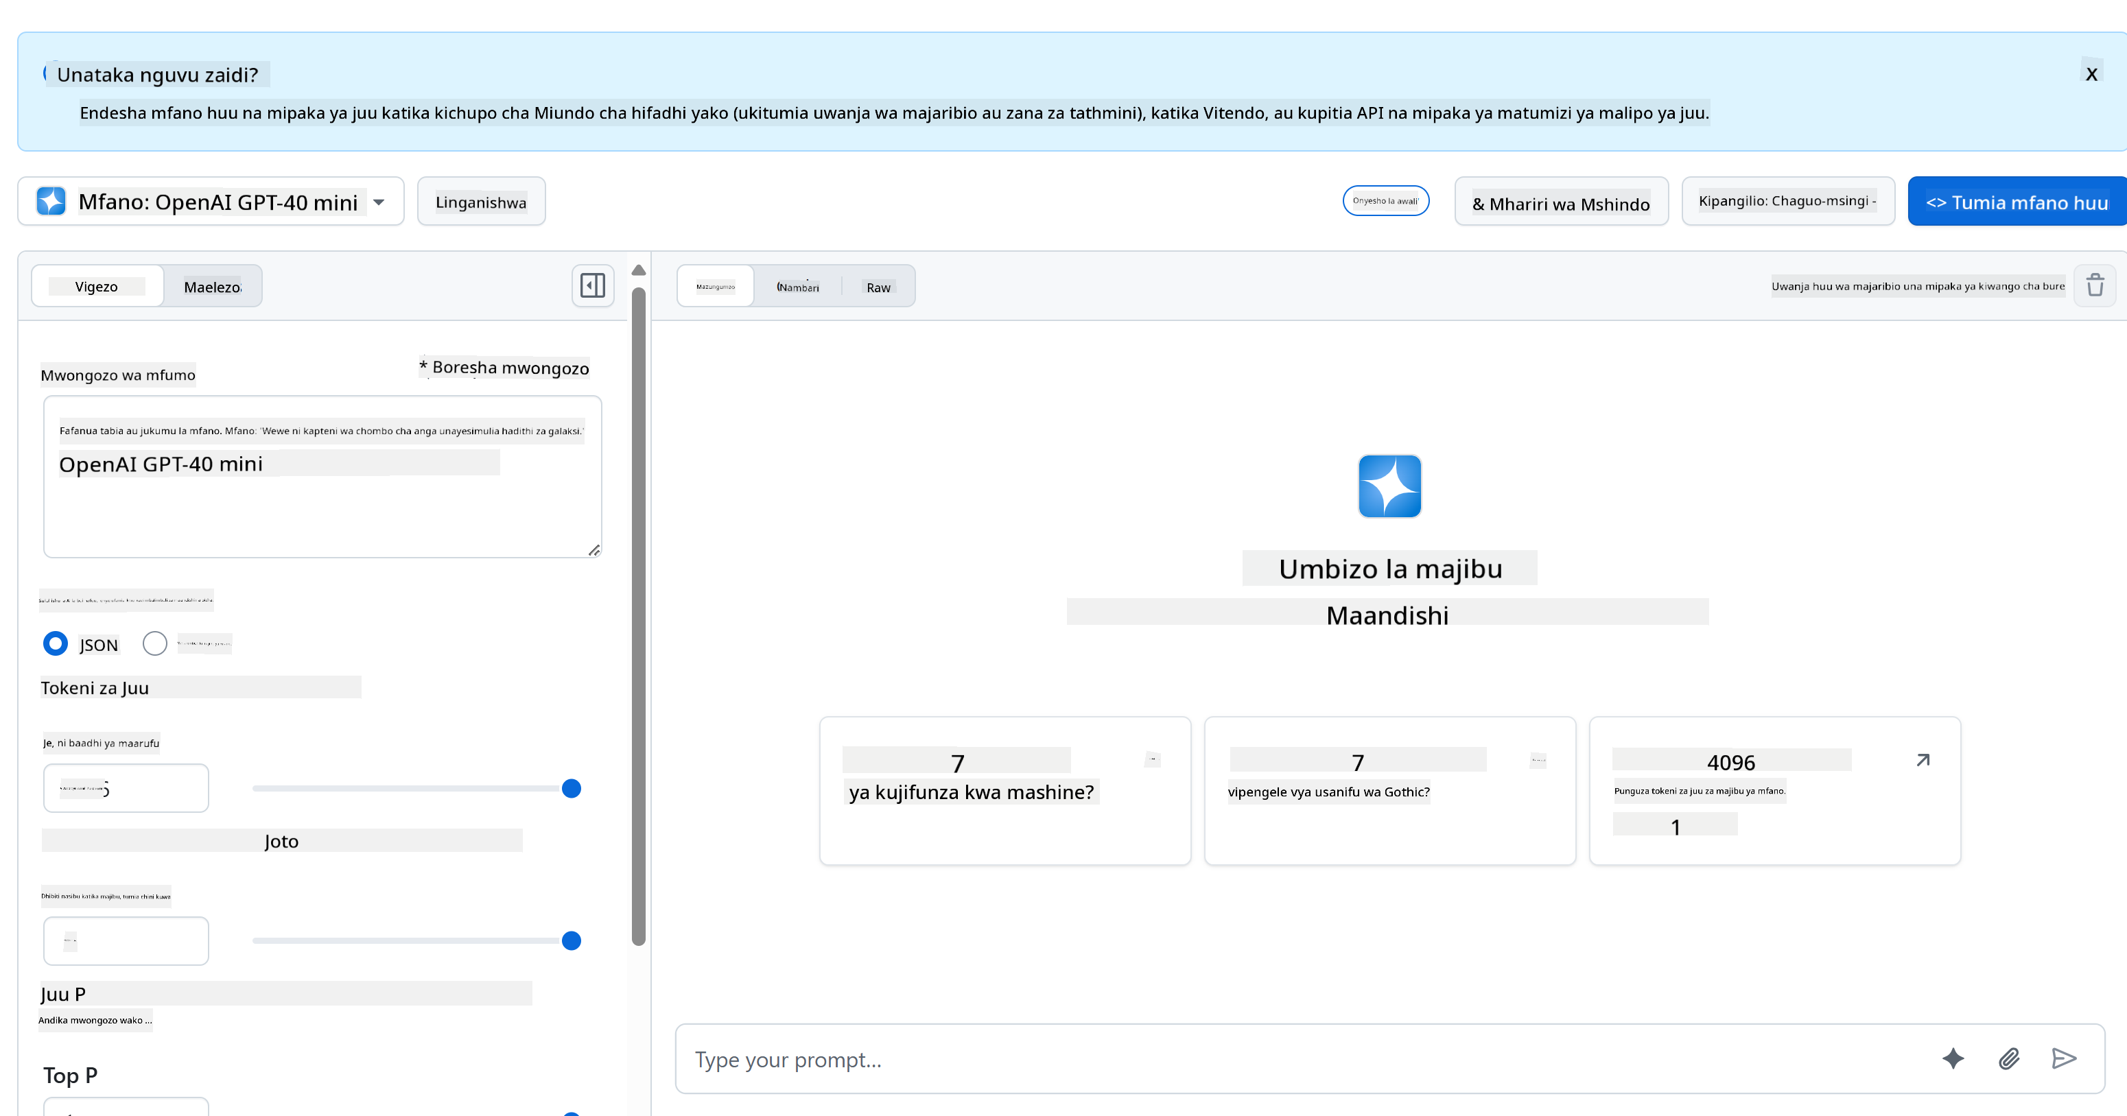
Task: Switch to the Maelezo tab
Action: tap(212, 285)
